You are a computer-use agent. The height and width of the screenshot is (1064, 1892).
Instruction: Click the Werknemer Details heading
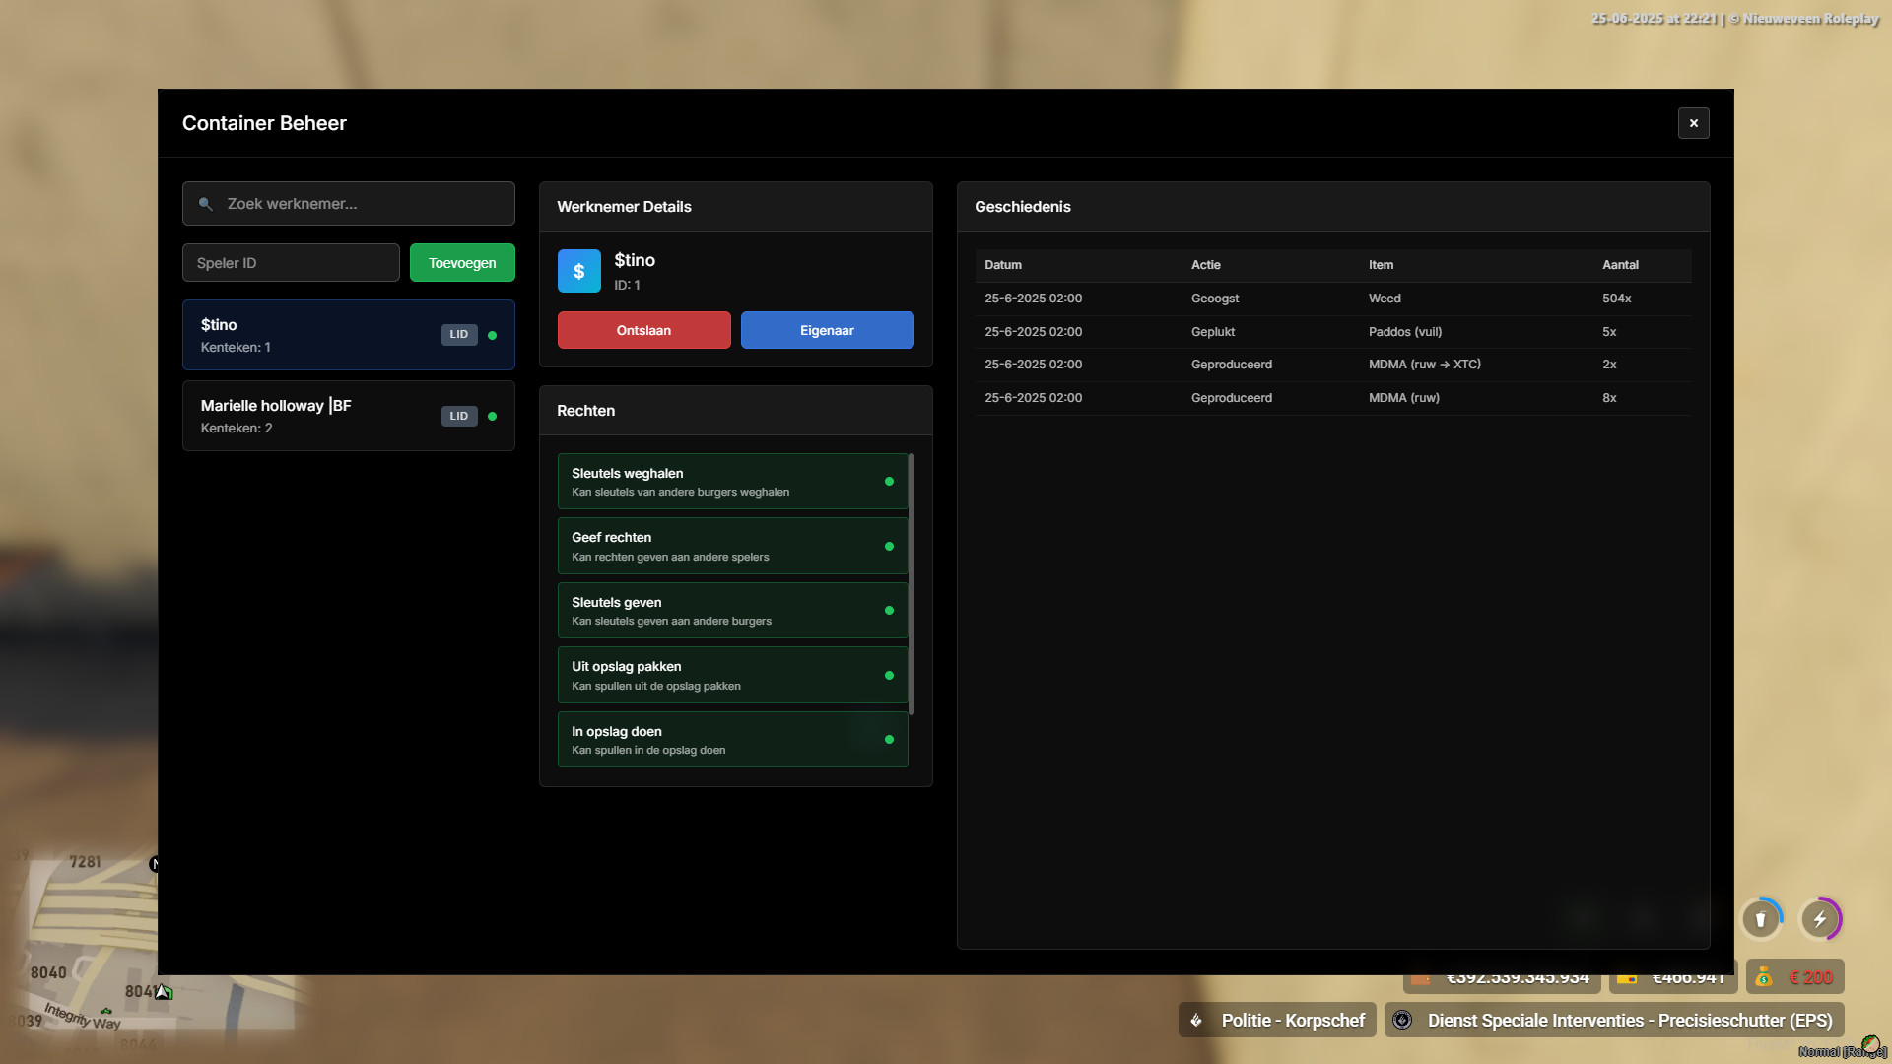pyautogui.click(x=624, y=207)
